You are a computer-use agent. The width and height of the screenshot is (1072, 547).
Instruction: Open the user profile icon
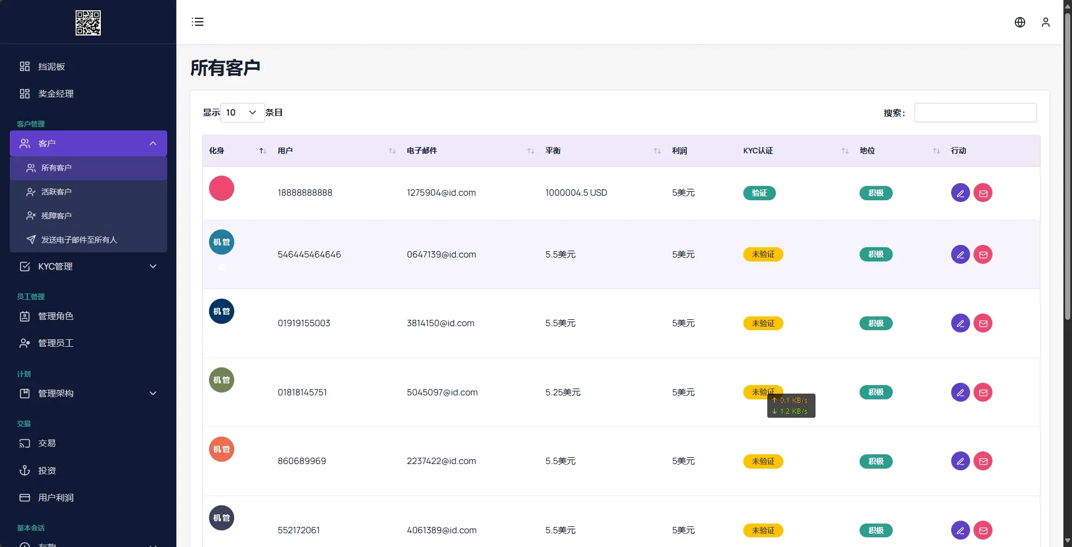click(1045, 22)
